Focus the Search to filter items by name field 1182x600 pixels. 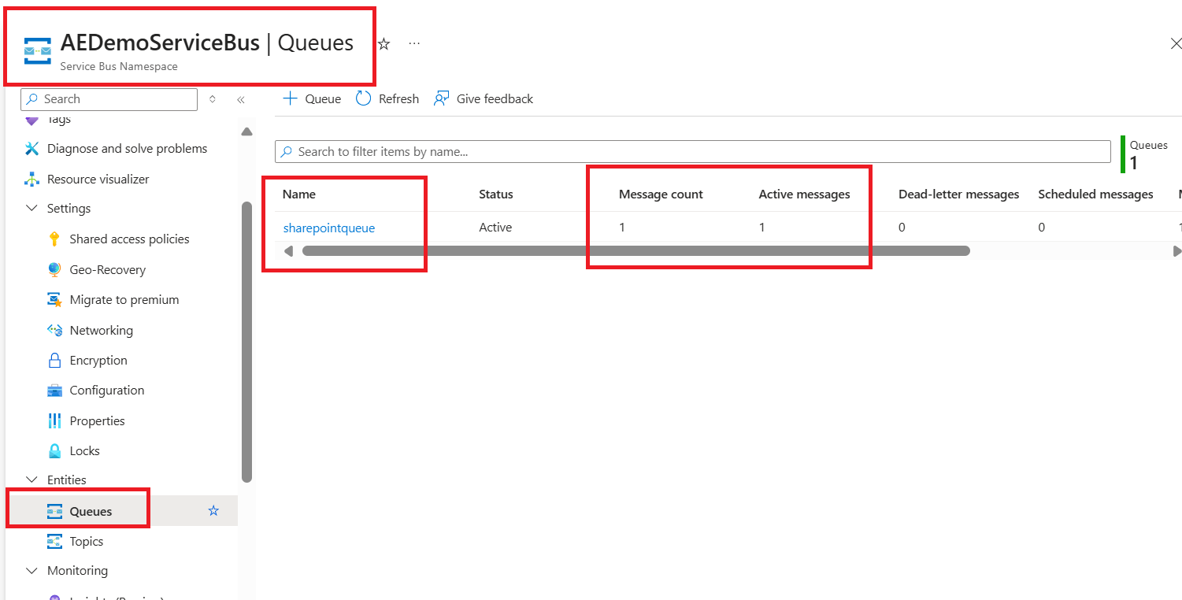click(x=693, y=152)
